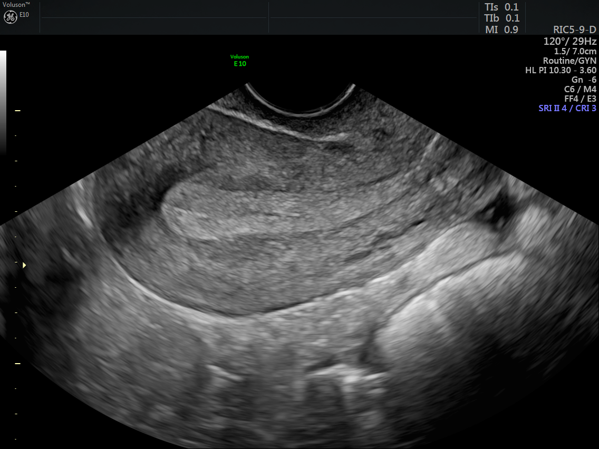599x449 pixels.
Task: Click the RIC5-9-D probe label
Action: 574,30
